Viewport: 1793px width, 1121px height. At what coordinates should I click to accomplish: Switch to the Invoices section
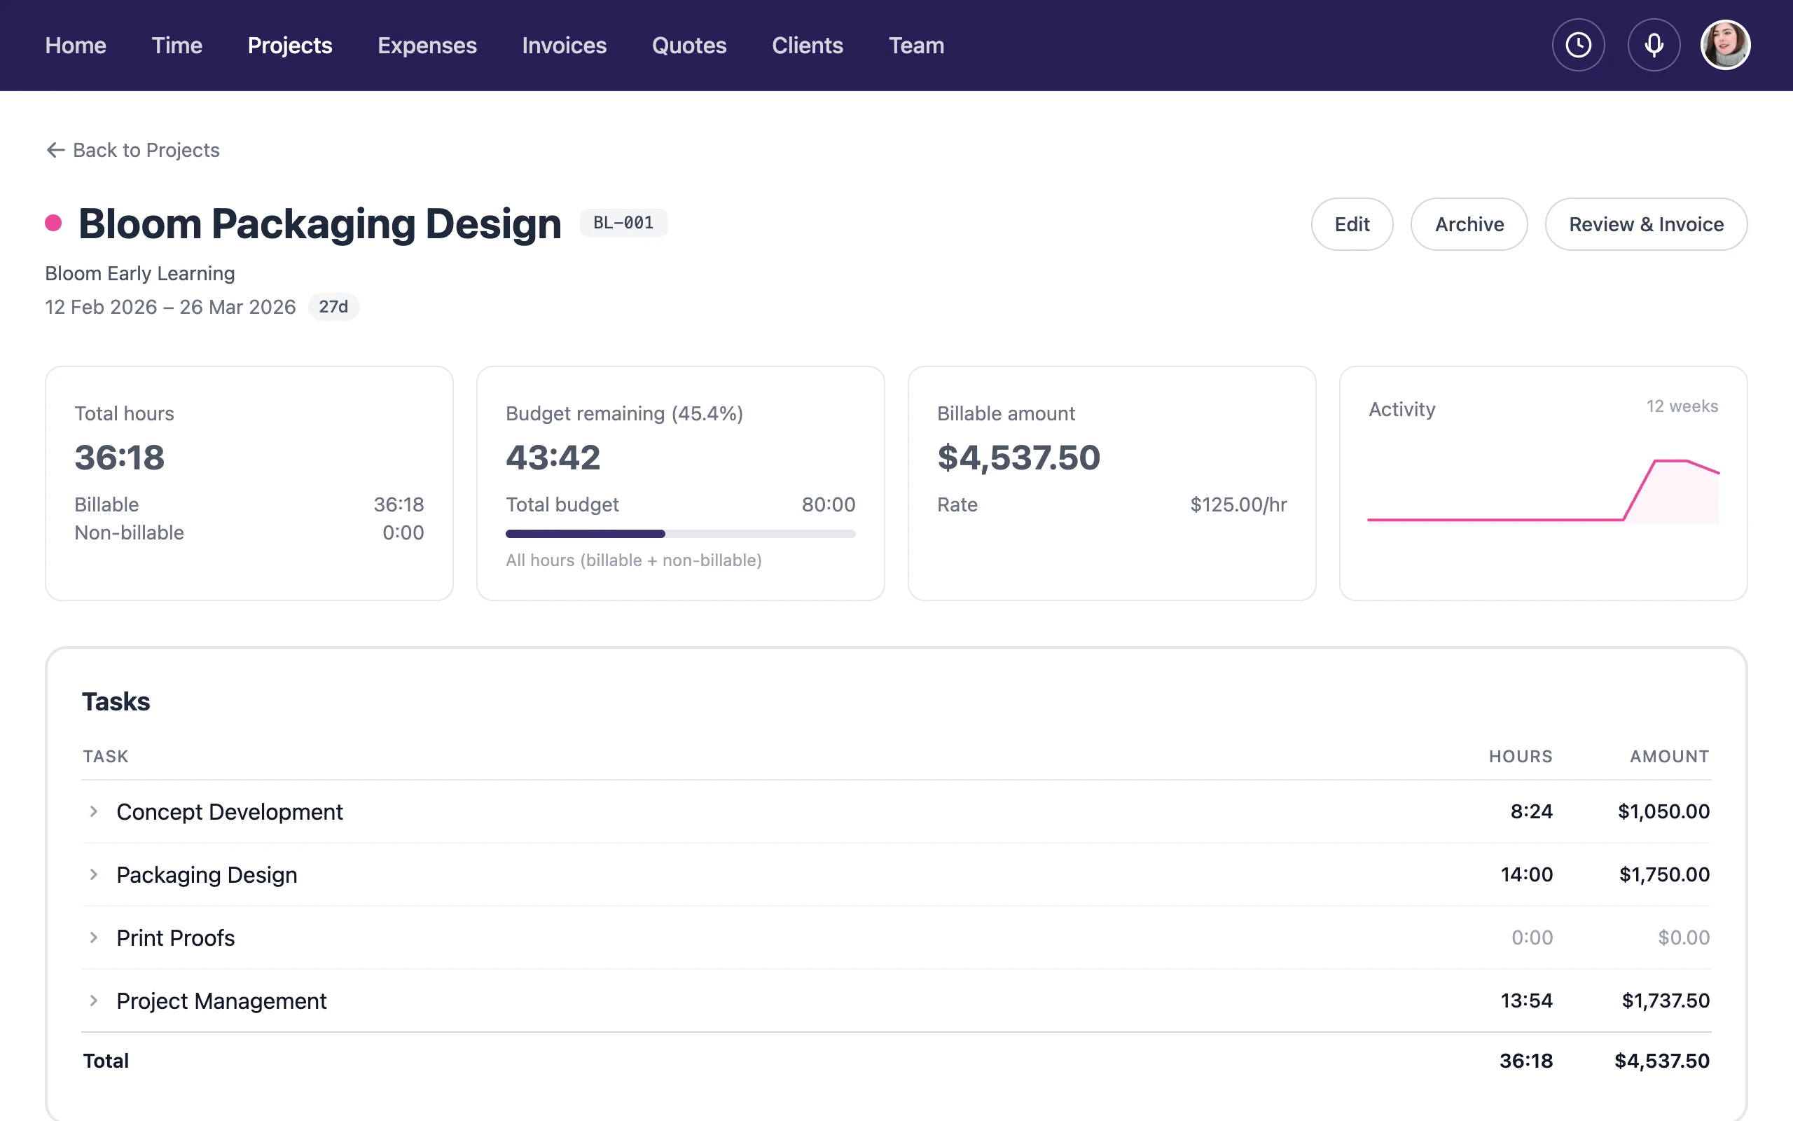564,46
